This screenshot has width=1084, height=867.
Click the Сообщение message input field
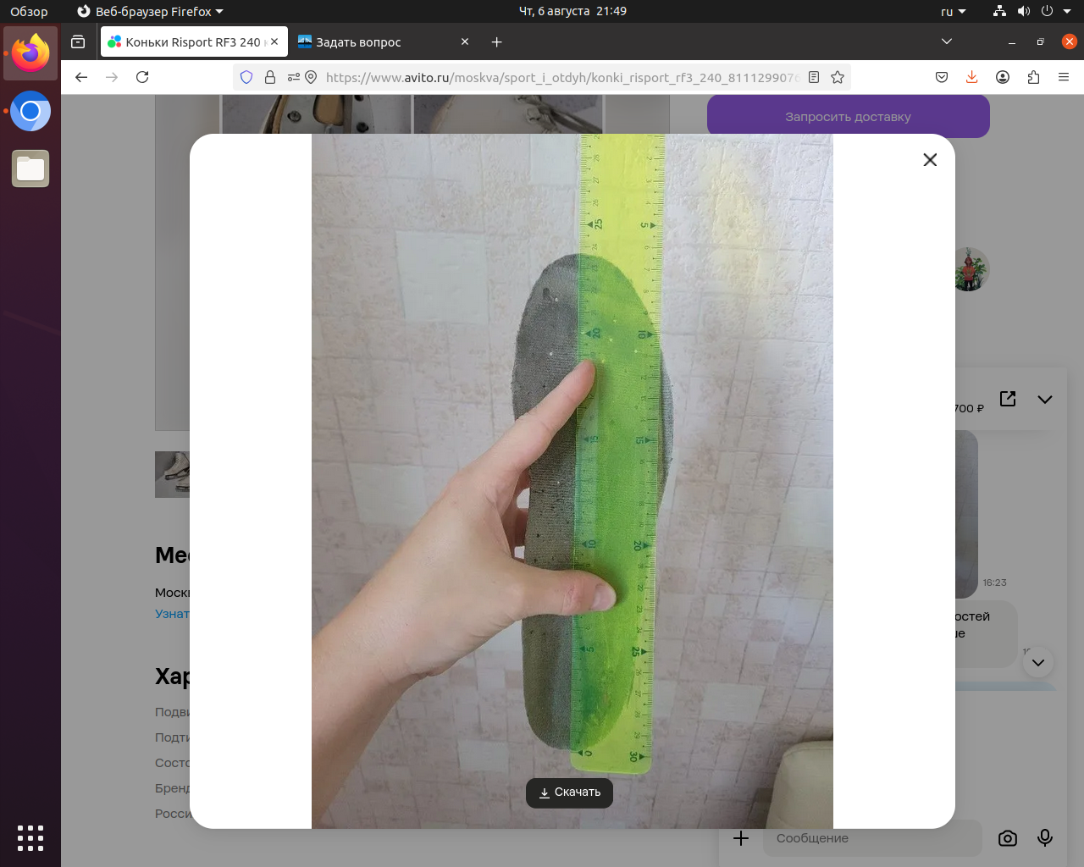(871, 838)
